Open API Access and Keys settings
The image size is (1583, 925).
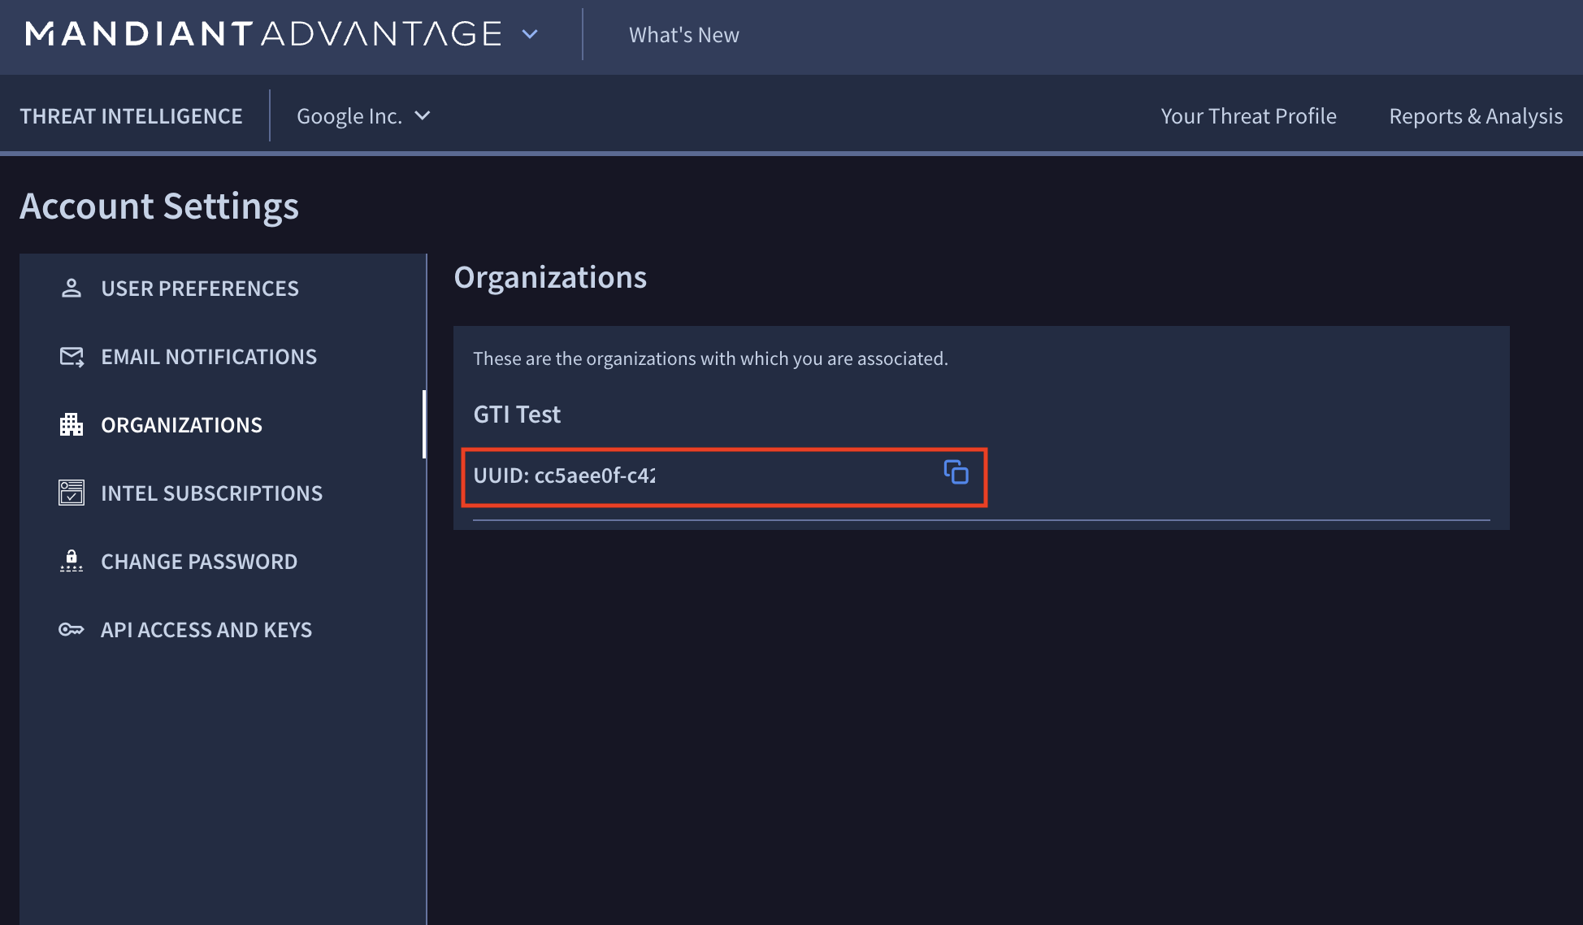tap(206, 630)
